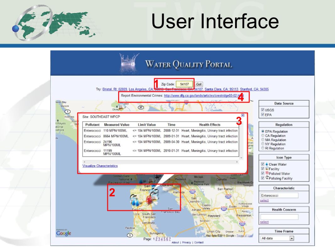Click the Google logo on the map
Screen dimensions: 335x252
pyautogui.click(x=63, y=233)
